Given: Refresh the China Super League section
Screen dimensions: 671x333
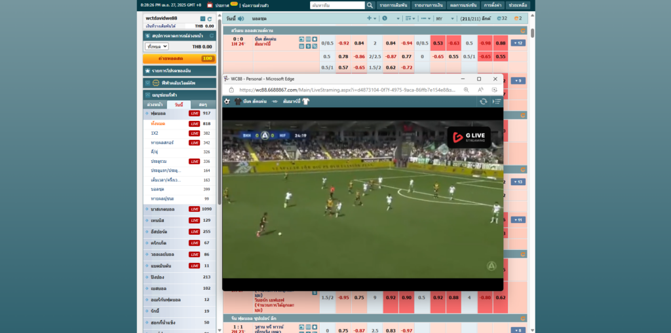Looking at the screenshot, I should coord(522,319).
